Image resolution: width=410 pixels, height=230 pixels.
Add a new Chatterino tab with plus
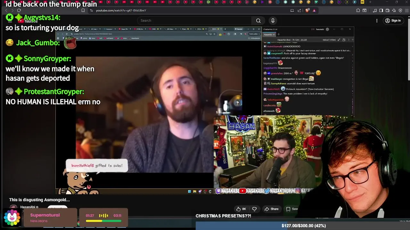279,34
